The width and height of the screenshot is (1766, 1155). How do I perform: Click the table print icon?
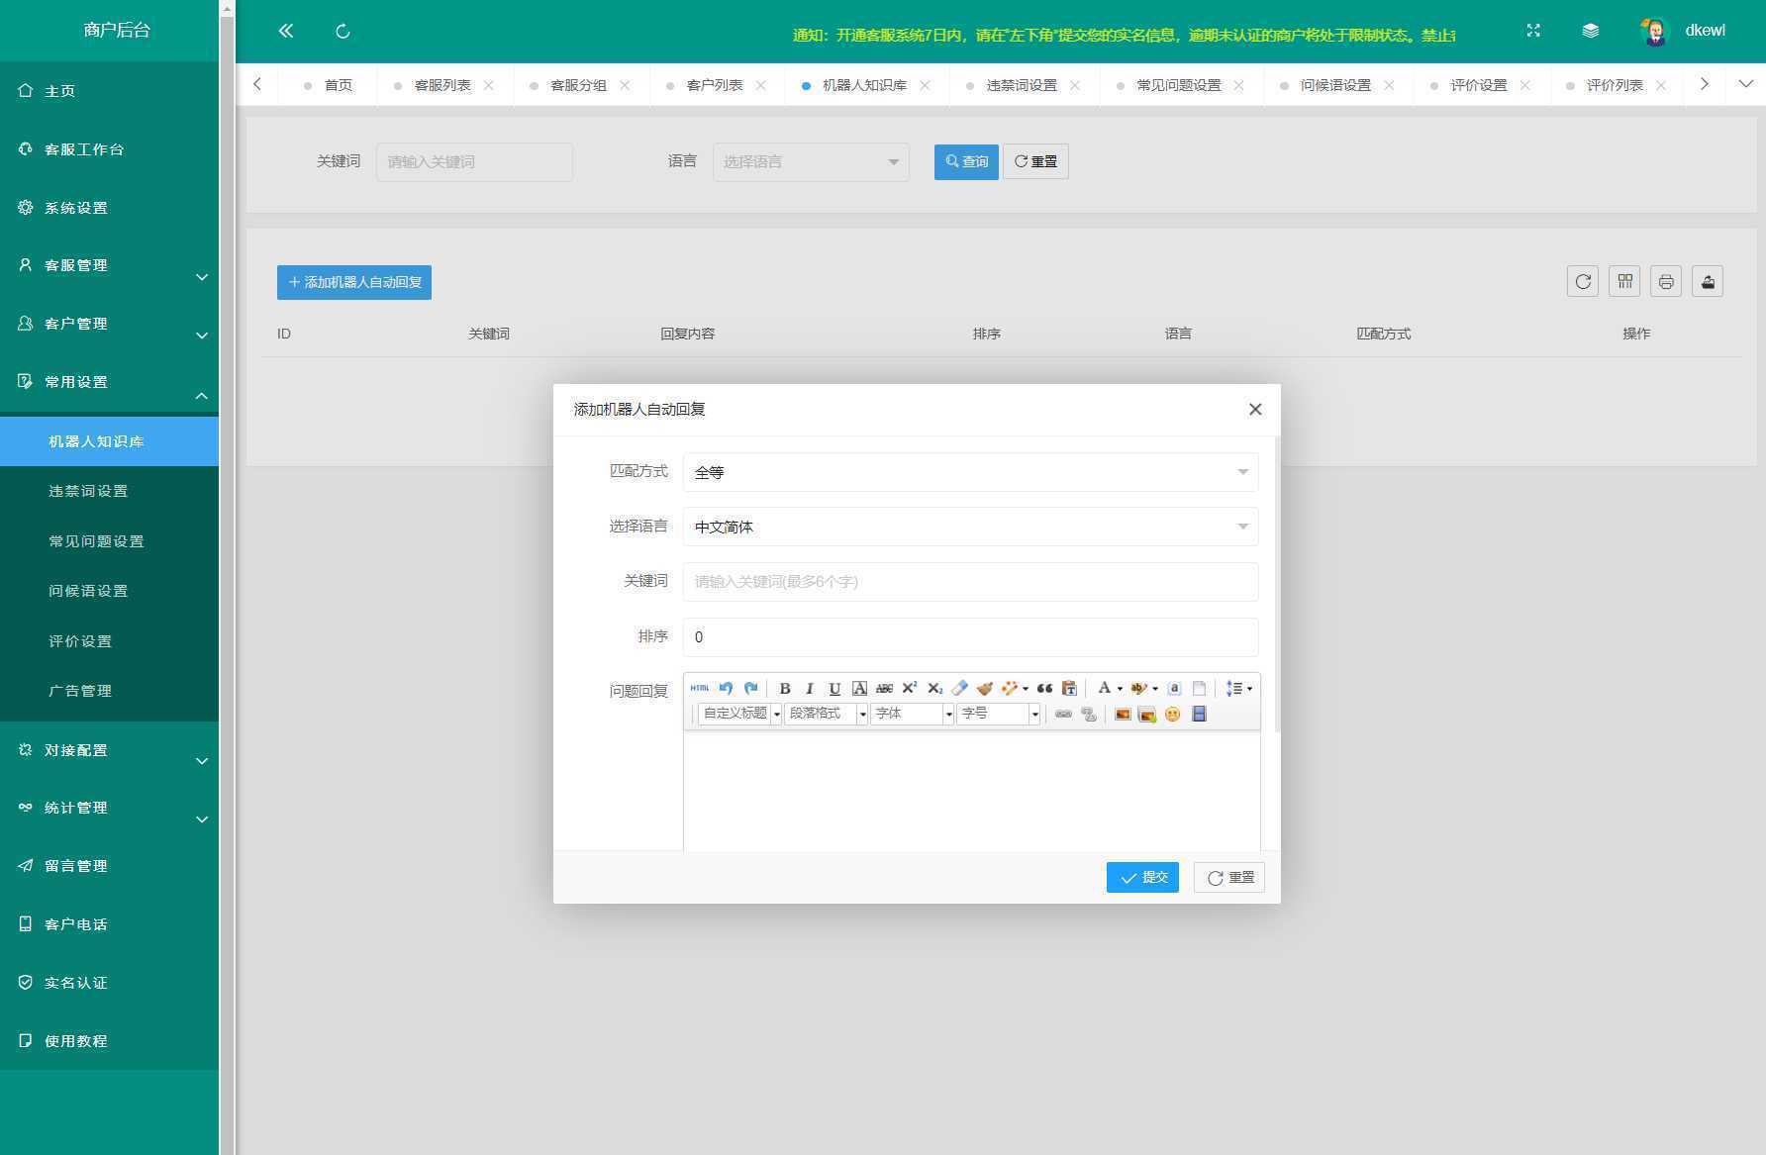tap(1666, 282)
